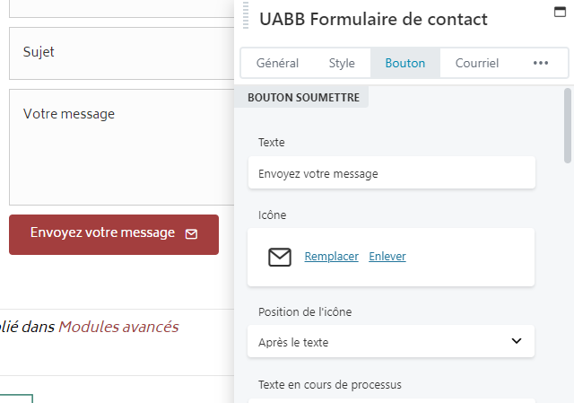
Task: Open the Style tab
Action: point(342,63)
